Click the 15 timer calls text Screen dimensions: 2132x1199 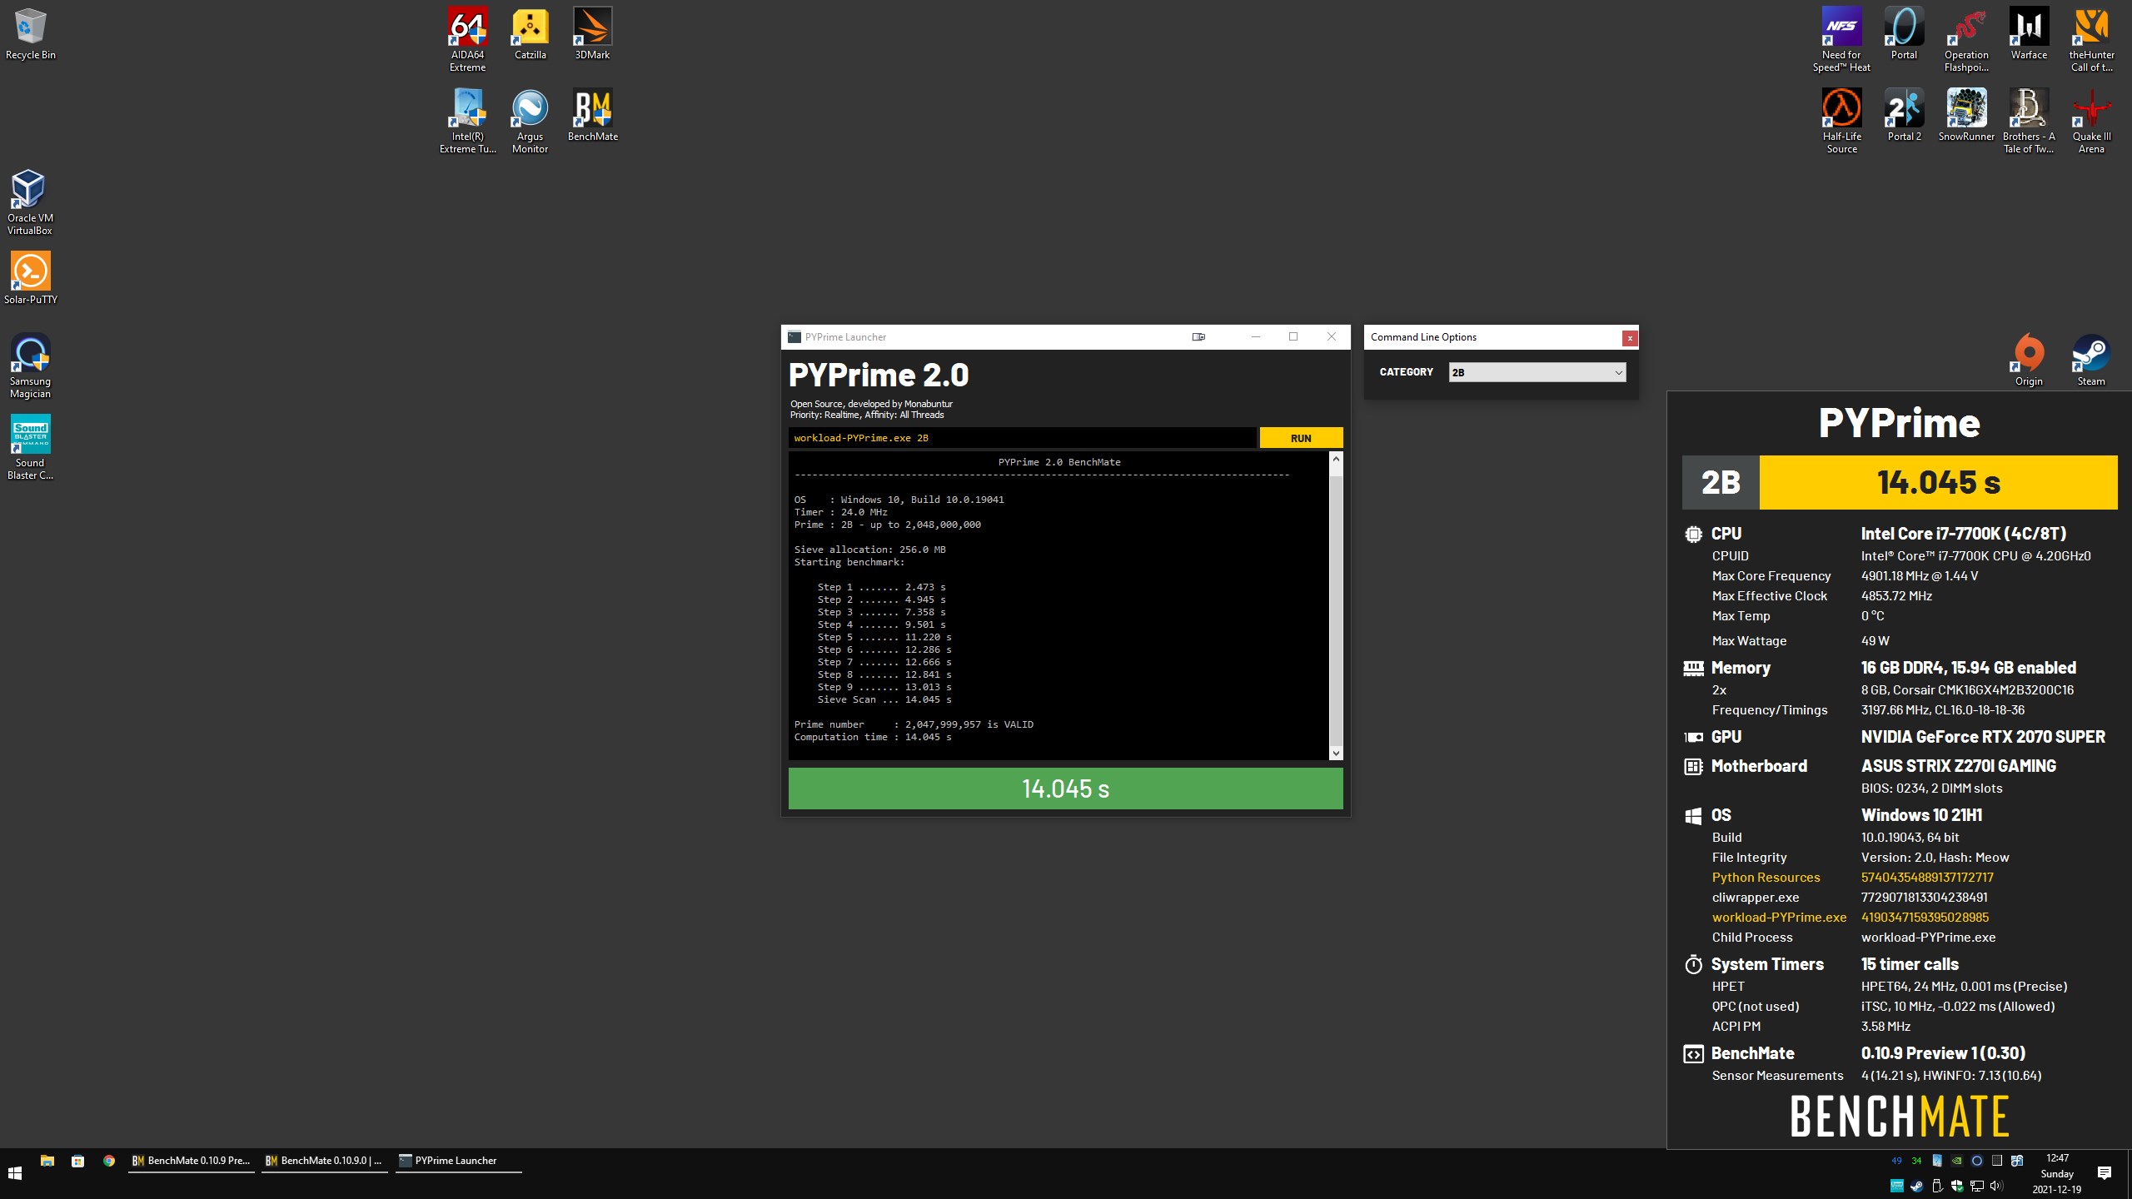[1910, 964]
